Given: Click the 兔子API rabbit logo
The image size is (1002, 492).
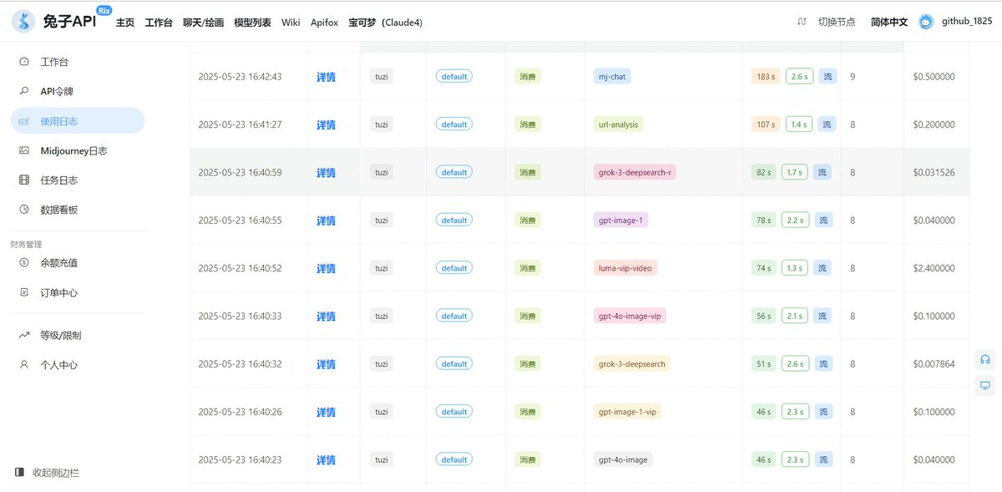Looking at the screenshot, I should [x=23, y=22].
